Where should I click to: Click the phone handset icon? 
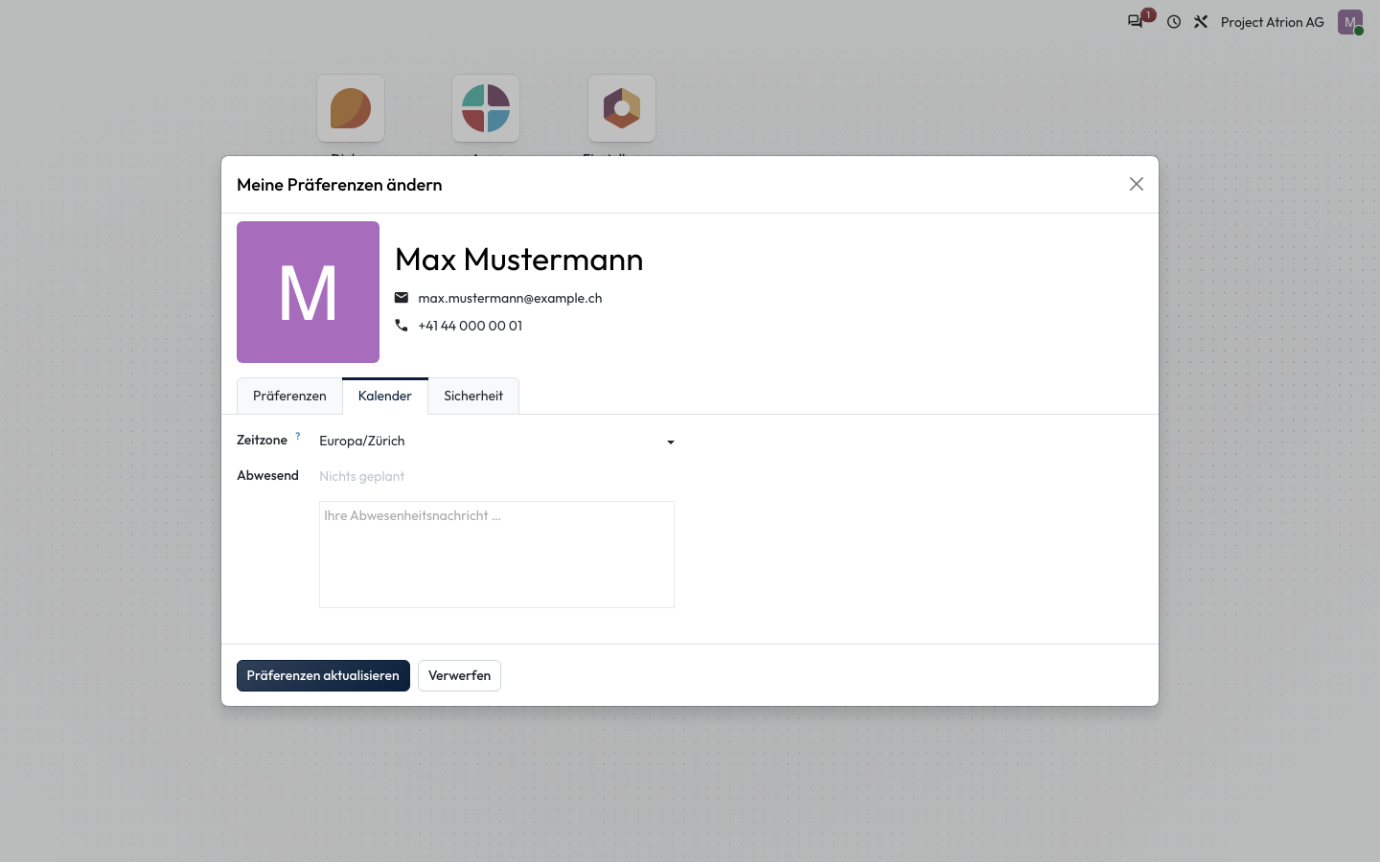(402, 326)
